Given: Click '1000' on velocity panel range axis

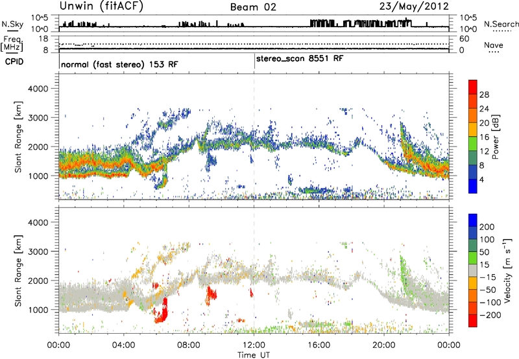Looking at the screenshot, I should tap(38, 310).
